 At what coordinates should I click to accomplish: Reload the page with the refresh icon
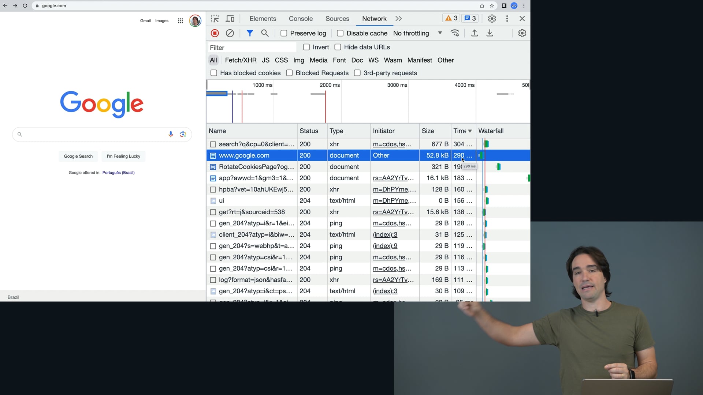25,6
